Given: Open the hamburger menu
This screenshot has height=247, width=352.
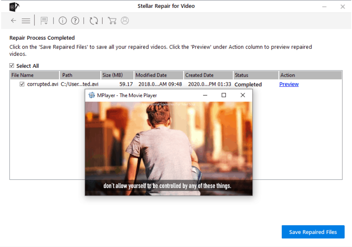Looking at the screenshot, I should 26,21.
